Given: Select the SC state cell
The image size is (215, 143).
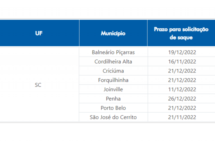Looking at the screenshot, I should click(x=38, y=85).
